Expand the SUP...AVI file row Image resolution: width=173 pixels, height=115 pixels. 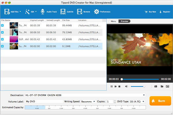[3, 39]
